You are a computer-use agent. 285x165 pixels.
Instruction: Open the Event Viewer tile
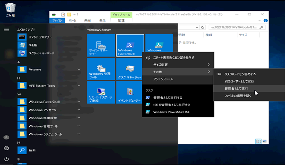coord(129,92)
